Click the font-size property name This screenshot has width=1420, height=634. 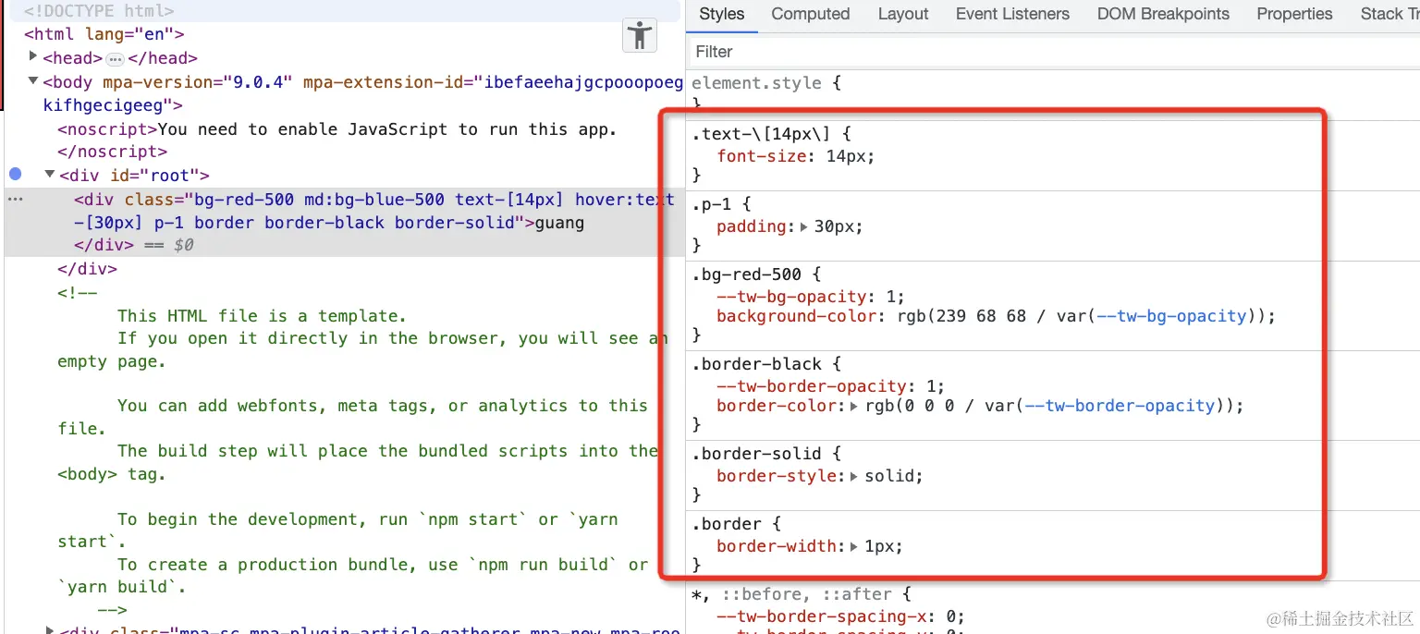click(x=762, y=156)
